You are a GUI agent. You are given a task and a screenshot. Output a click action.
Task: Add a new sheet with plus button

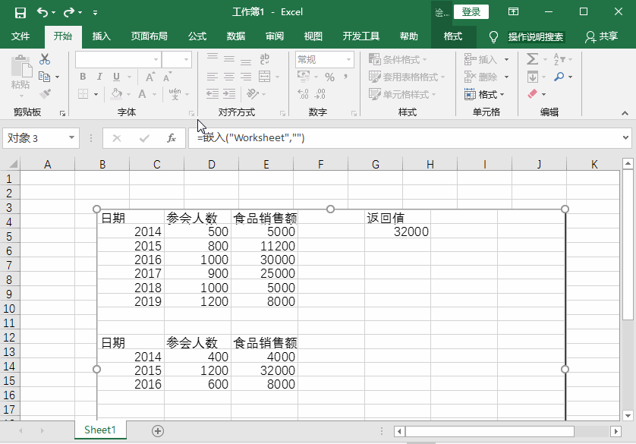click(x=158, y=430)
